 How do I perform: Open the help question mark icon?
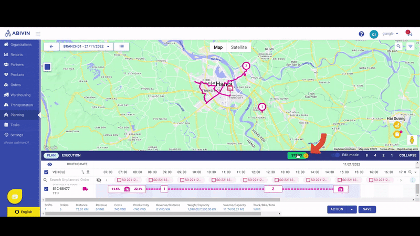(361, 34)
